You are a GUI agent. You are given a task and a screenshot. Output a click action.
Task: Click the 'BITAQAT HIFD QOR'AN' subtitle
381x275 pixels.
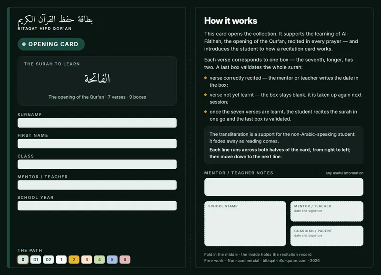pos(44,29)
